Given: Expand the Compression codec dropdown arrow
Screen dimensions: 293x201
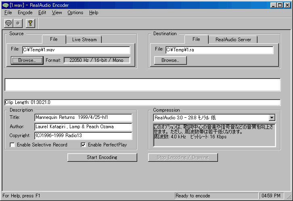Looking at the screenshot, I should [x=272, y=118].
